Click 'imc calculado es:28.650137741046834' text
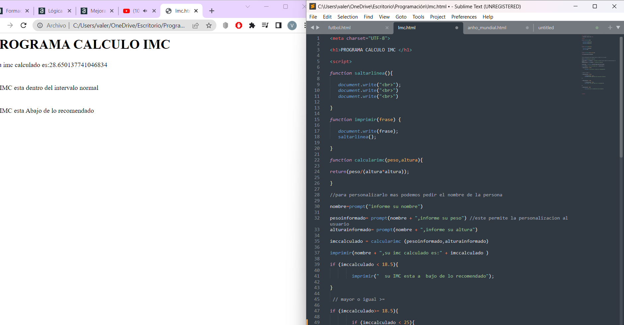624x325 pixels. tap(55, 65)
